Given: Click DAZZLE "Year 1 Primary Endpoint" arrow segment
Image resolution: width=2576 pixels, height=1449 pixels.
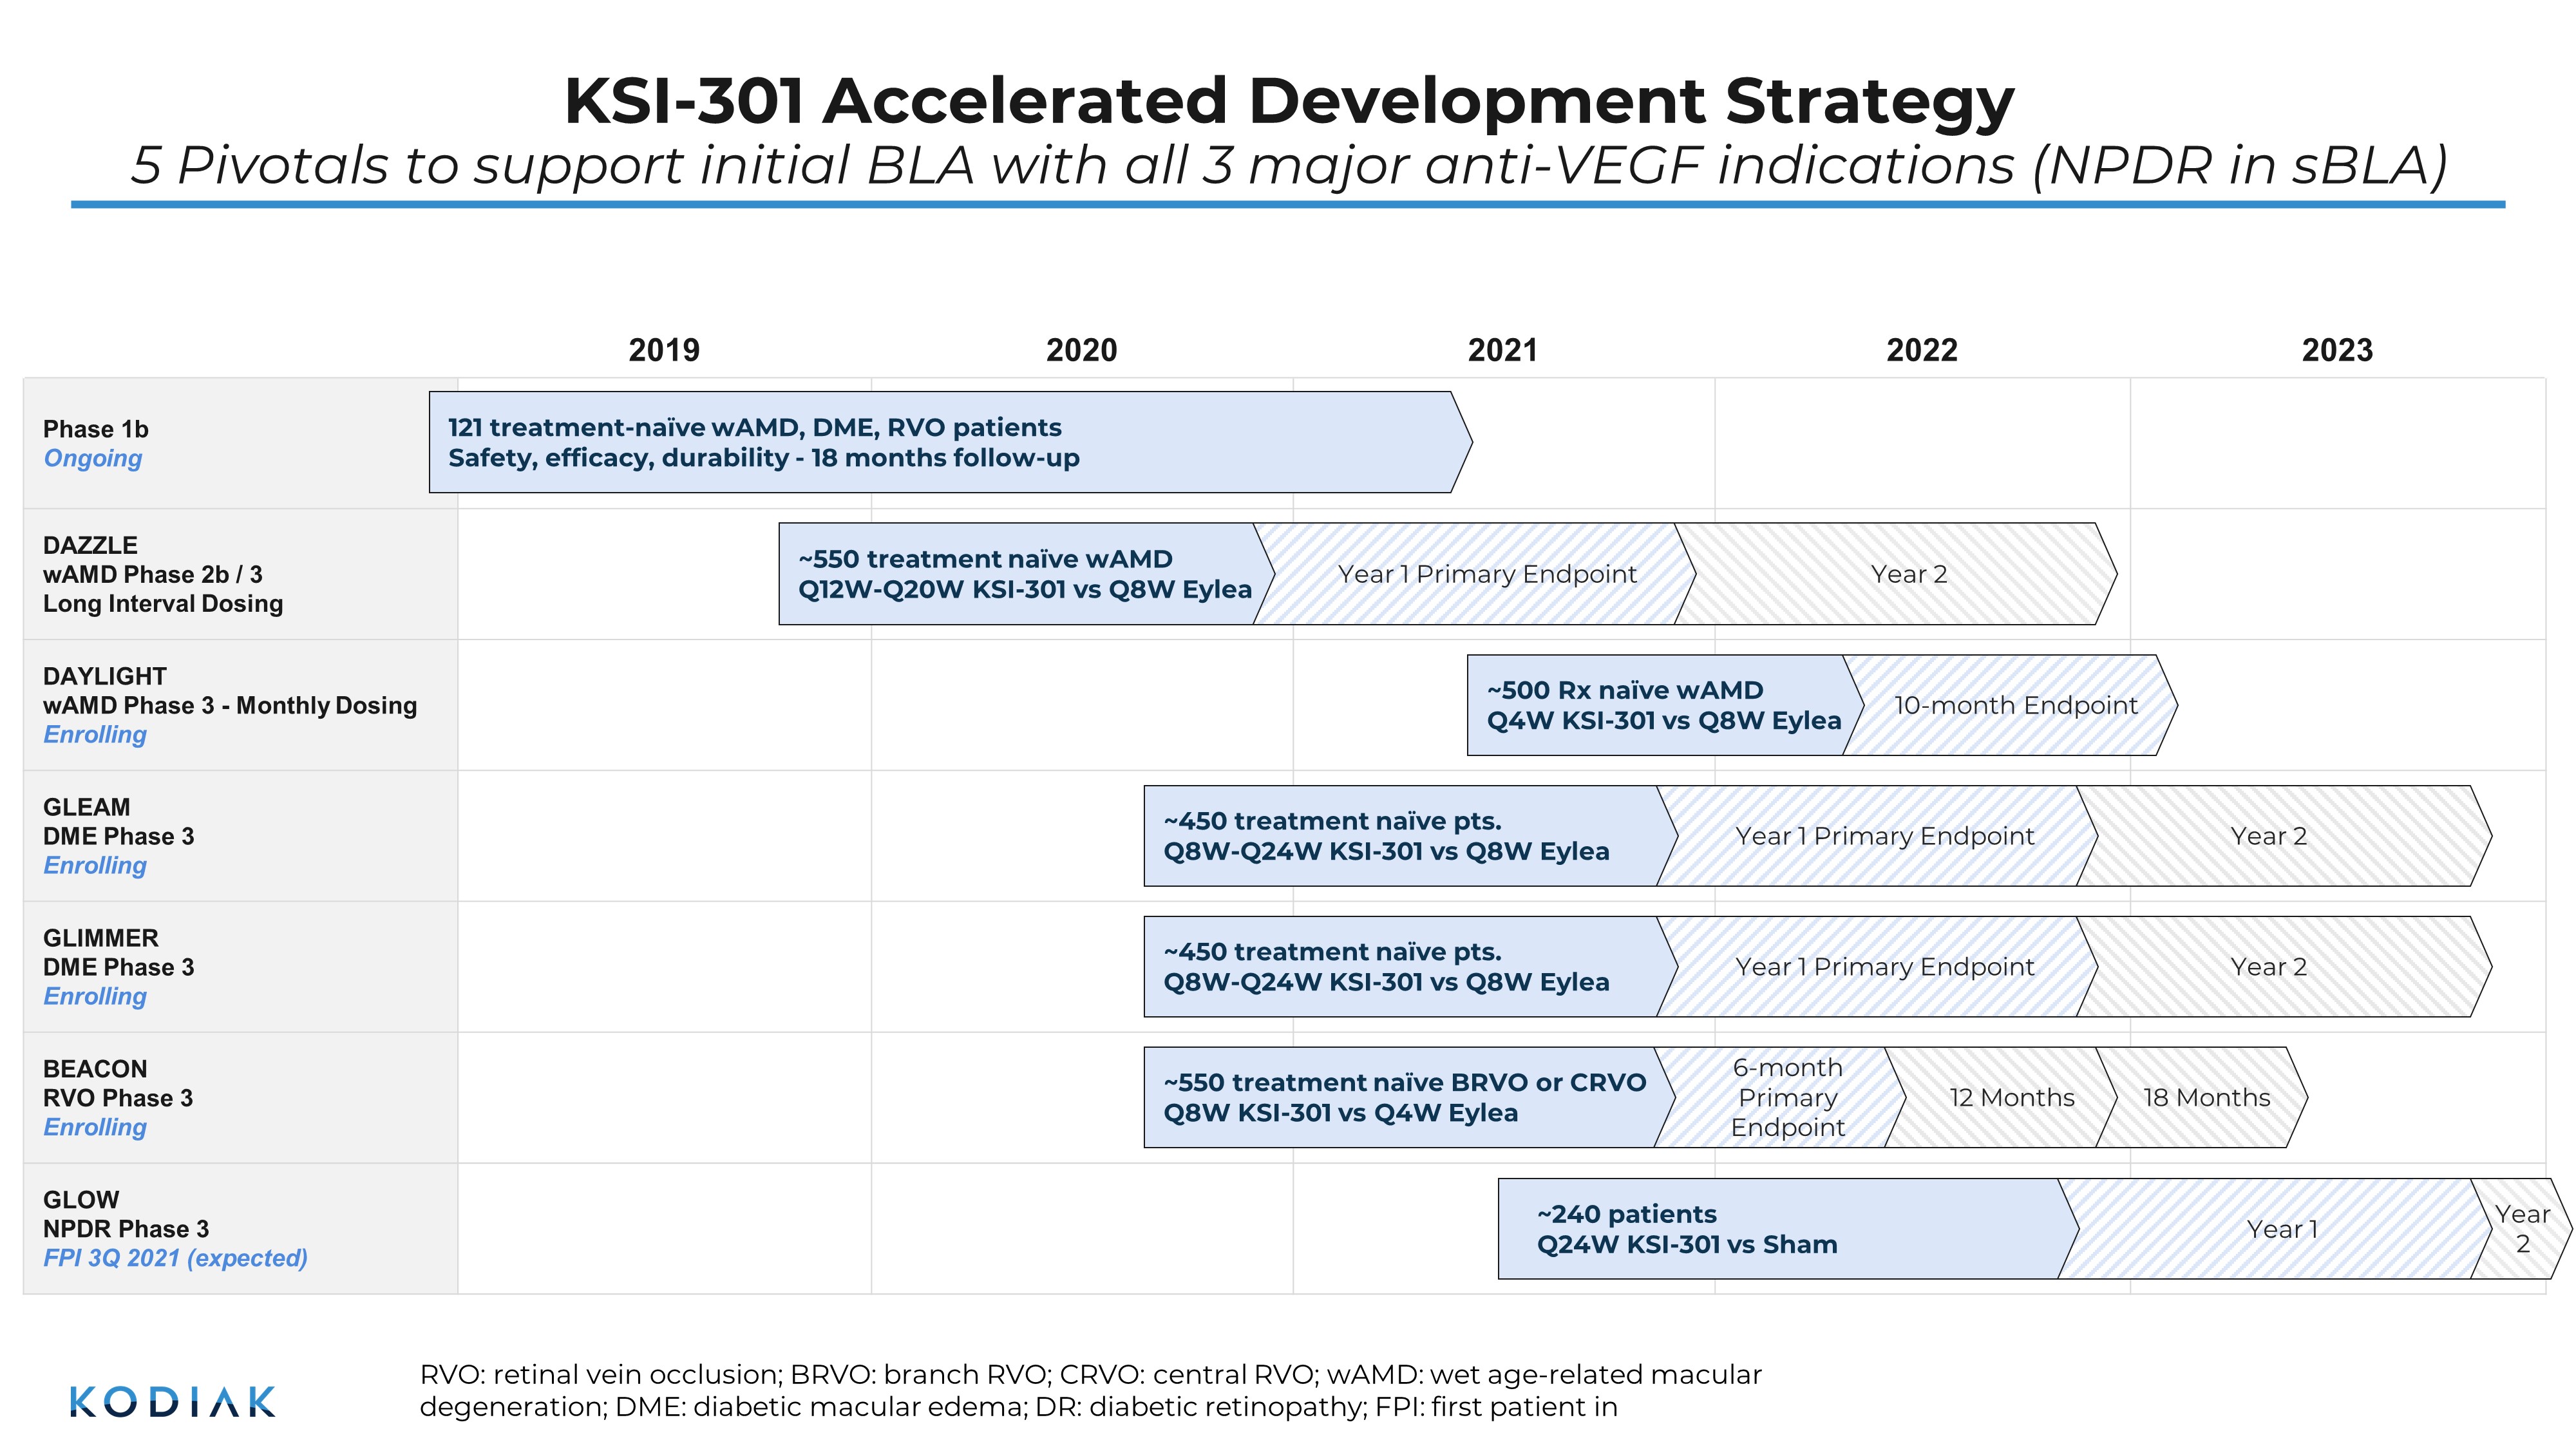Looking at the screenshot, I should (1475, 574).
